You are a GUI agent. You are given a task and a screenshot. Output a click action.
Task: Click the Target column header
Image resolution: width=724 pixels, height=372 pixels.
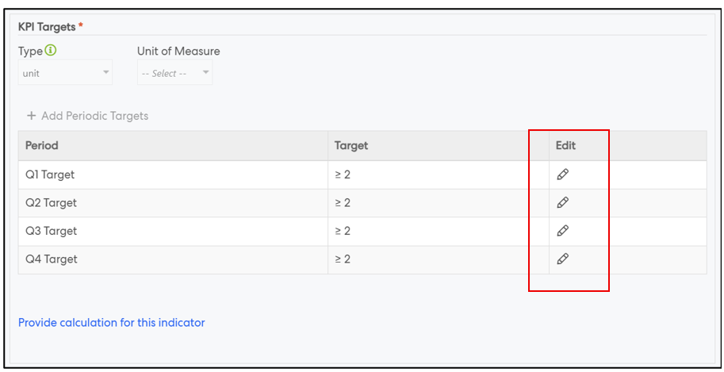coord(351,146)
